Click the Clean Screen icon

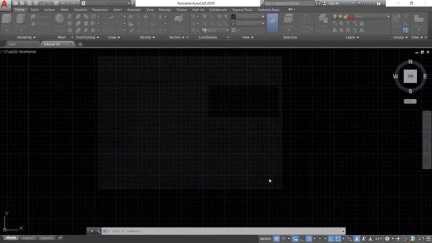click(x=421, y=239)
